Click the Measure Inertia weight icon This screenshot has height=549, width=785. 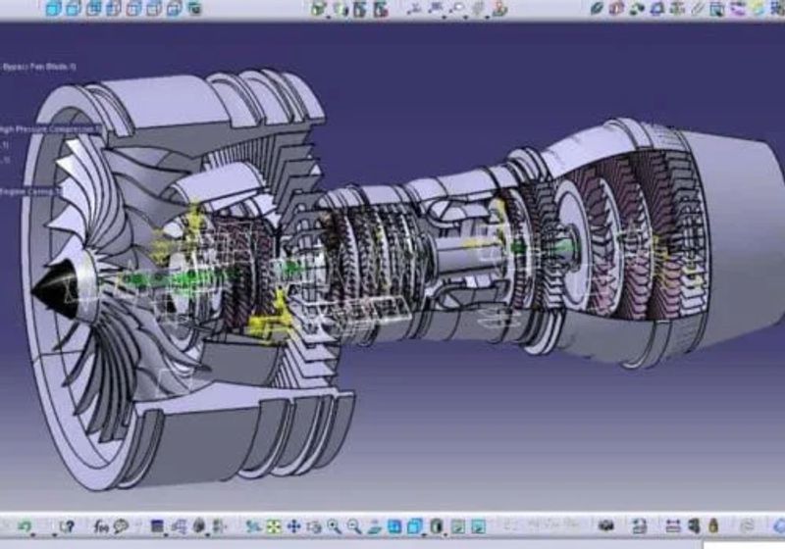point(713,526)
